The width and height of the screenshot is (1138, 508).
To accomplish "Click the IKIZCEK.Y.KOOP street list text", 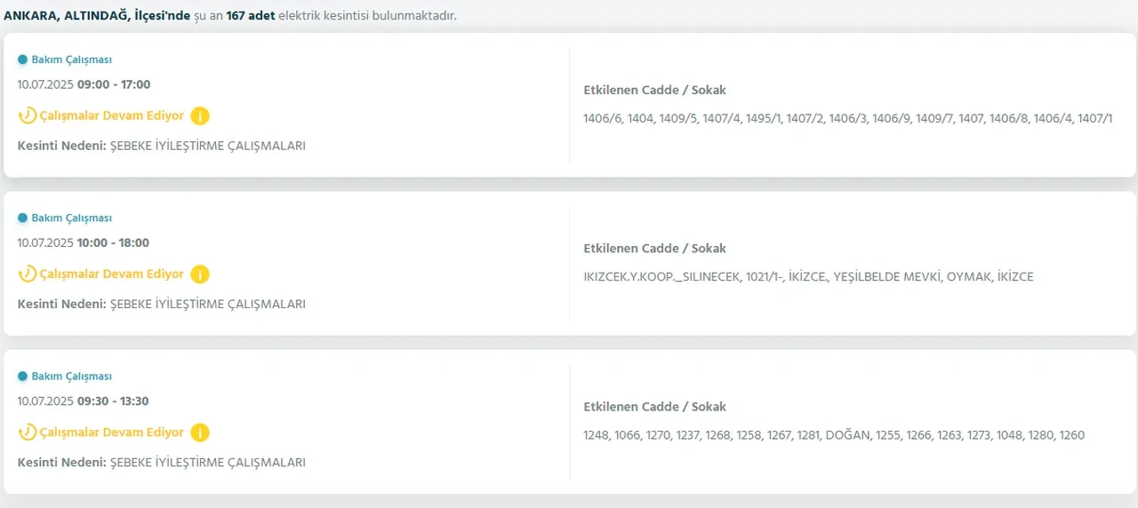I will [808, 277].
